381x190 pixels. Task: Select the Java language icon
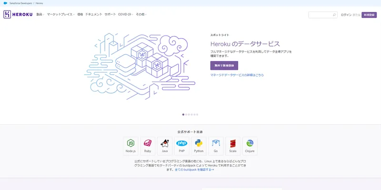pos(165,146)
